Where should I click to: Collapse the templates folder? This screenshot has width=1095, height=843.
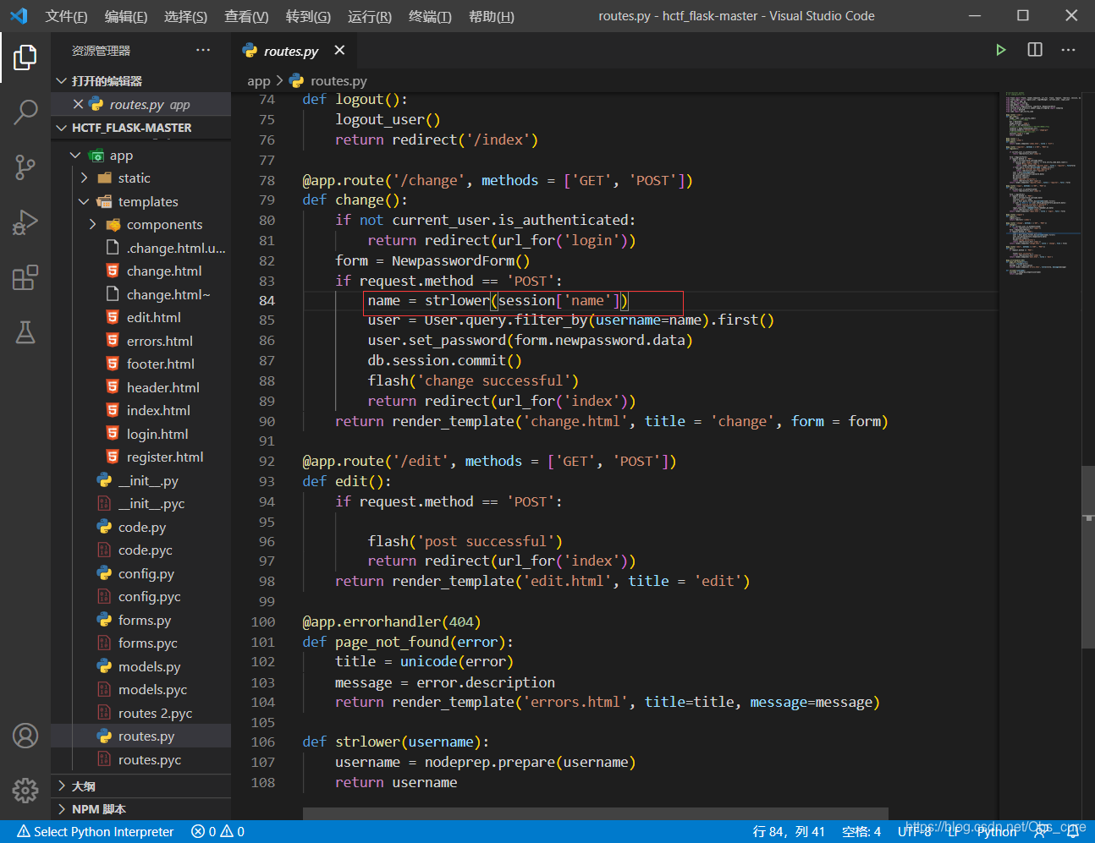click(84, 201)
